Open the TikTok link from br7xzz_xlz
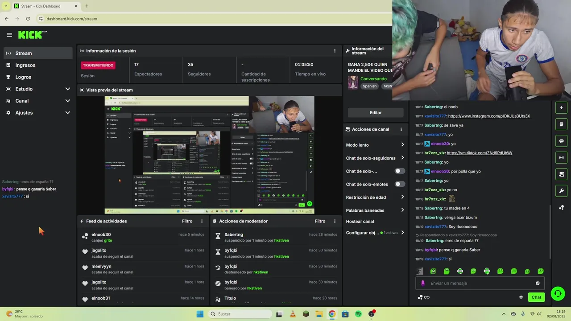Screen dimensions: 571x321 (x=479, y=153)
